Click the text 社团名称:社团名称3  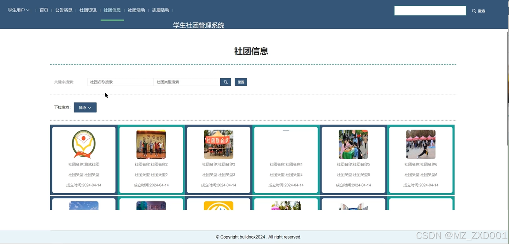[x=219, y=164]
